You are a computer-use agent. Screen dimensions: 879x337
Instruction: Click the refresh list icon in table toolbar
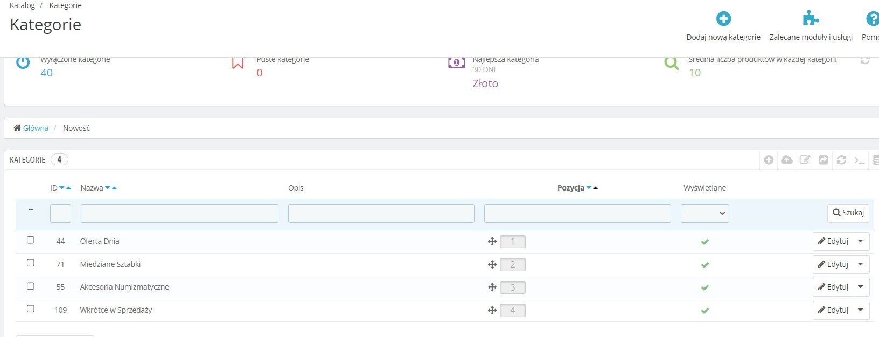click(x=841, y=160)
